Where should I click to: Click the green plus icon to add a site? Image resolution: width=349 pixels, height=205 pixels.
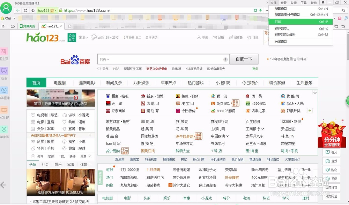tap(309, 111)
